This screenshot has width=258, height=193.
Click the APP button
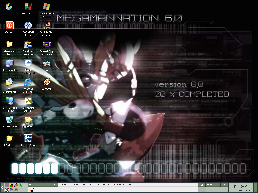point(209,185)
